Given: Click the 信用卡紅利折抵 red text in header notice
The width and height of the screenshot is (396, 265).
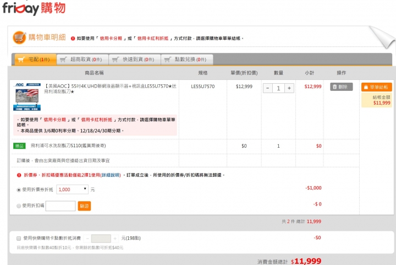Looking at the screenshot, I should point(153,39).
